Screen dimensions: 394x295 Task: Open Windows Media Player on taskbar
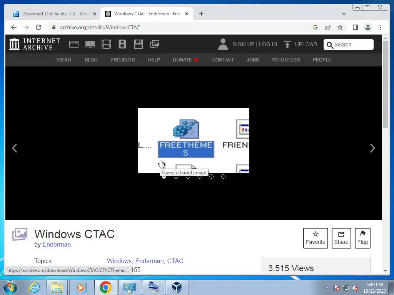pos(81,287)
